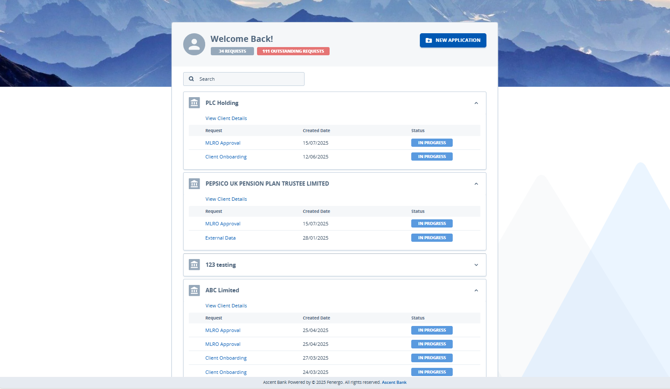This screenshot has height=389, width=670.
Task: Collapse the PLC Holding section
Action: point(476,103)
